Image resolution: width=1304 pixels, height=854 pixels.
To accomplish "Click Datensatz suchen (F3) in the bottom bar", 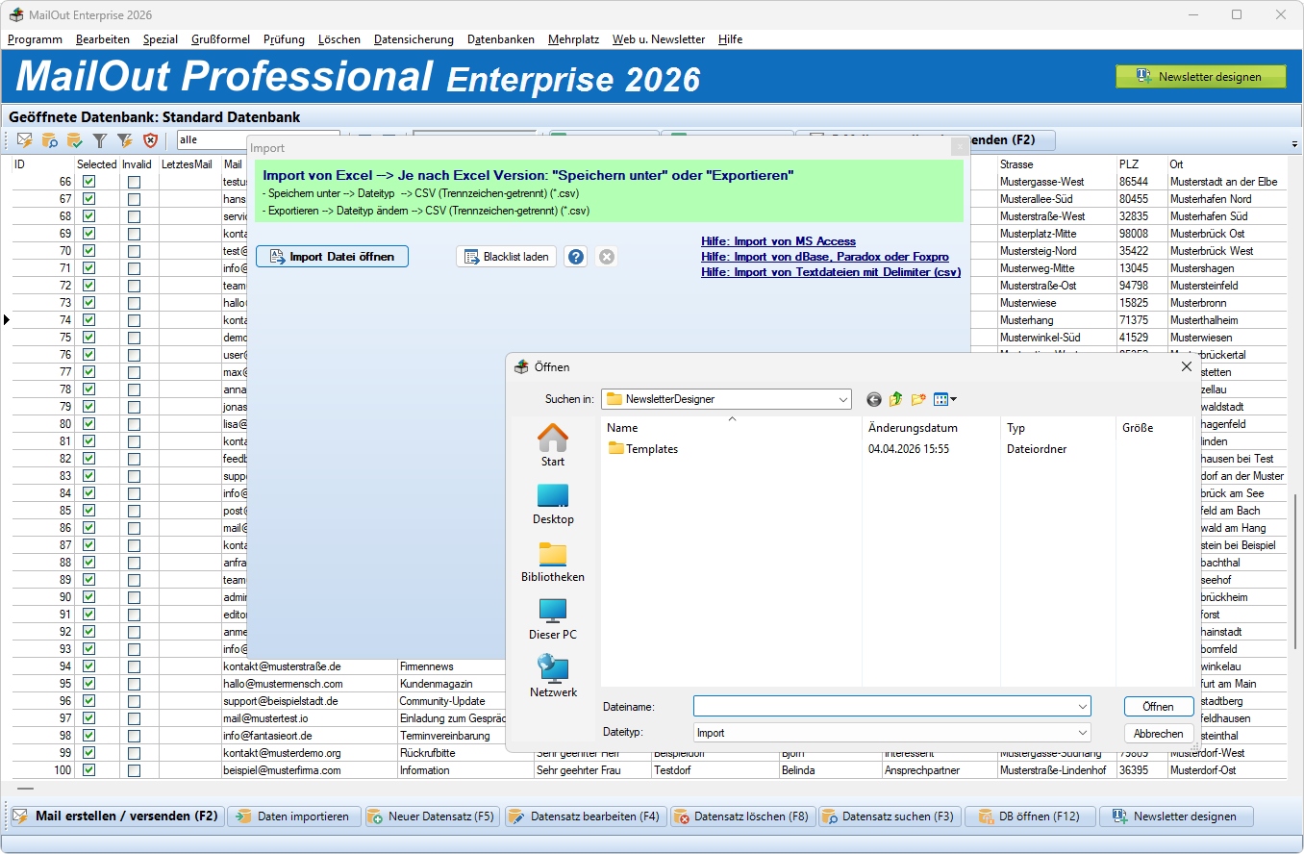I will (x=890, y=816).
